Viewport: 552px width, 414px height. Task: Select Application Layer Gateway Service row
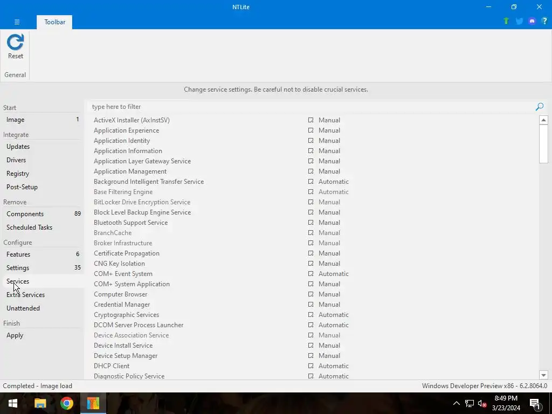coord(313,161)
